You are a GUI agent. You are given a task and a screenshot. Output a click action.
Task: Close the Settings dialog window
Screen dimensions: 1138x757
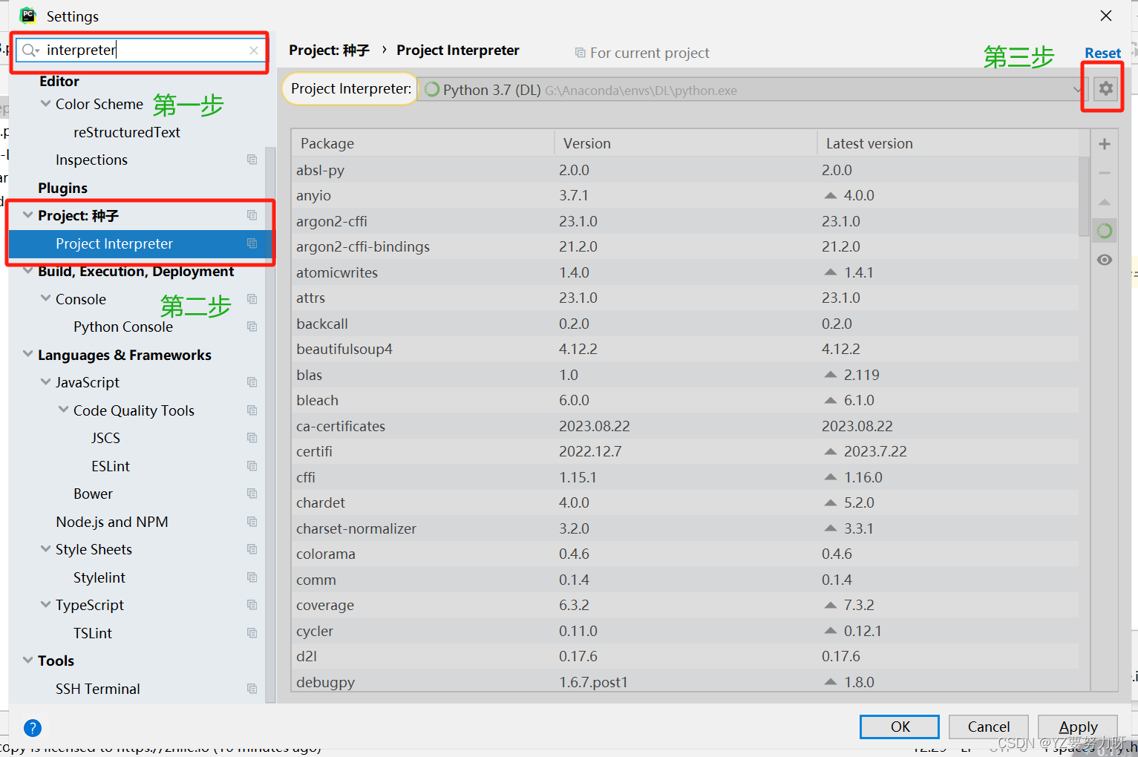point(1106,16)
